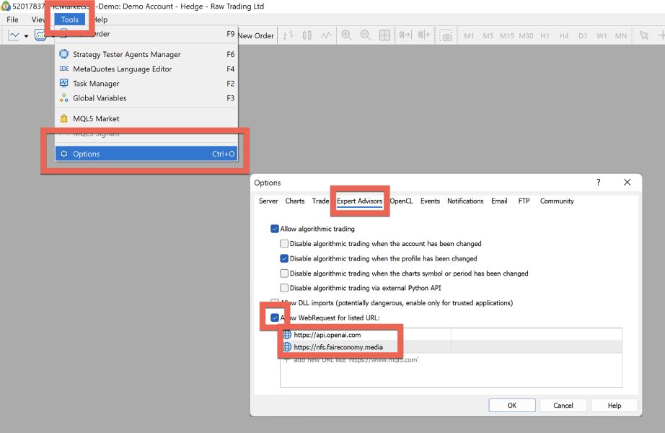Switch to the Email tab
The width and height of the screenshot is (665, 433).
tap(499, 201)
